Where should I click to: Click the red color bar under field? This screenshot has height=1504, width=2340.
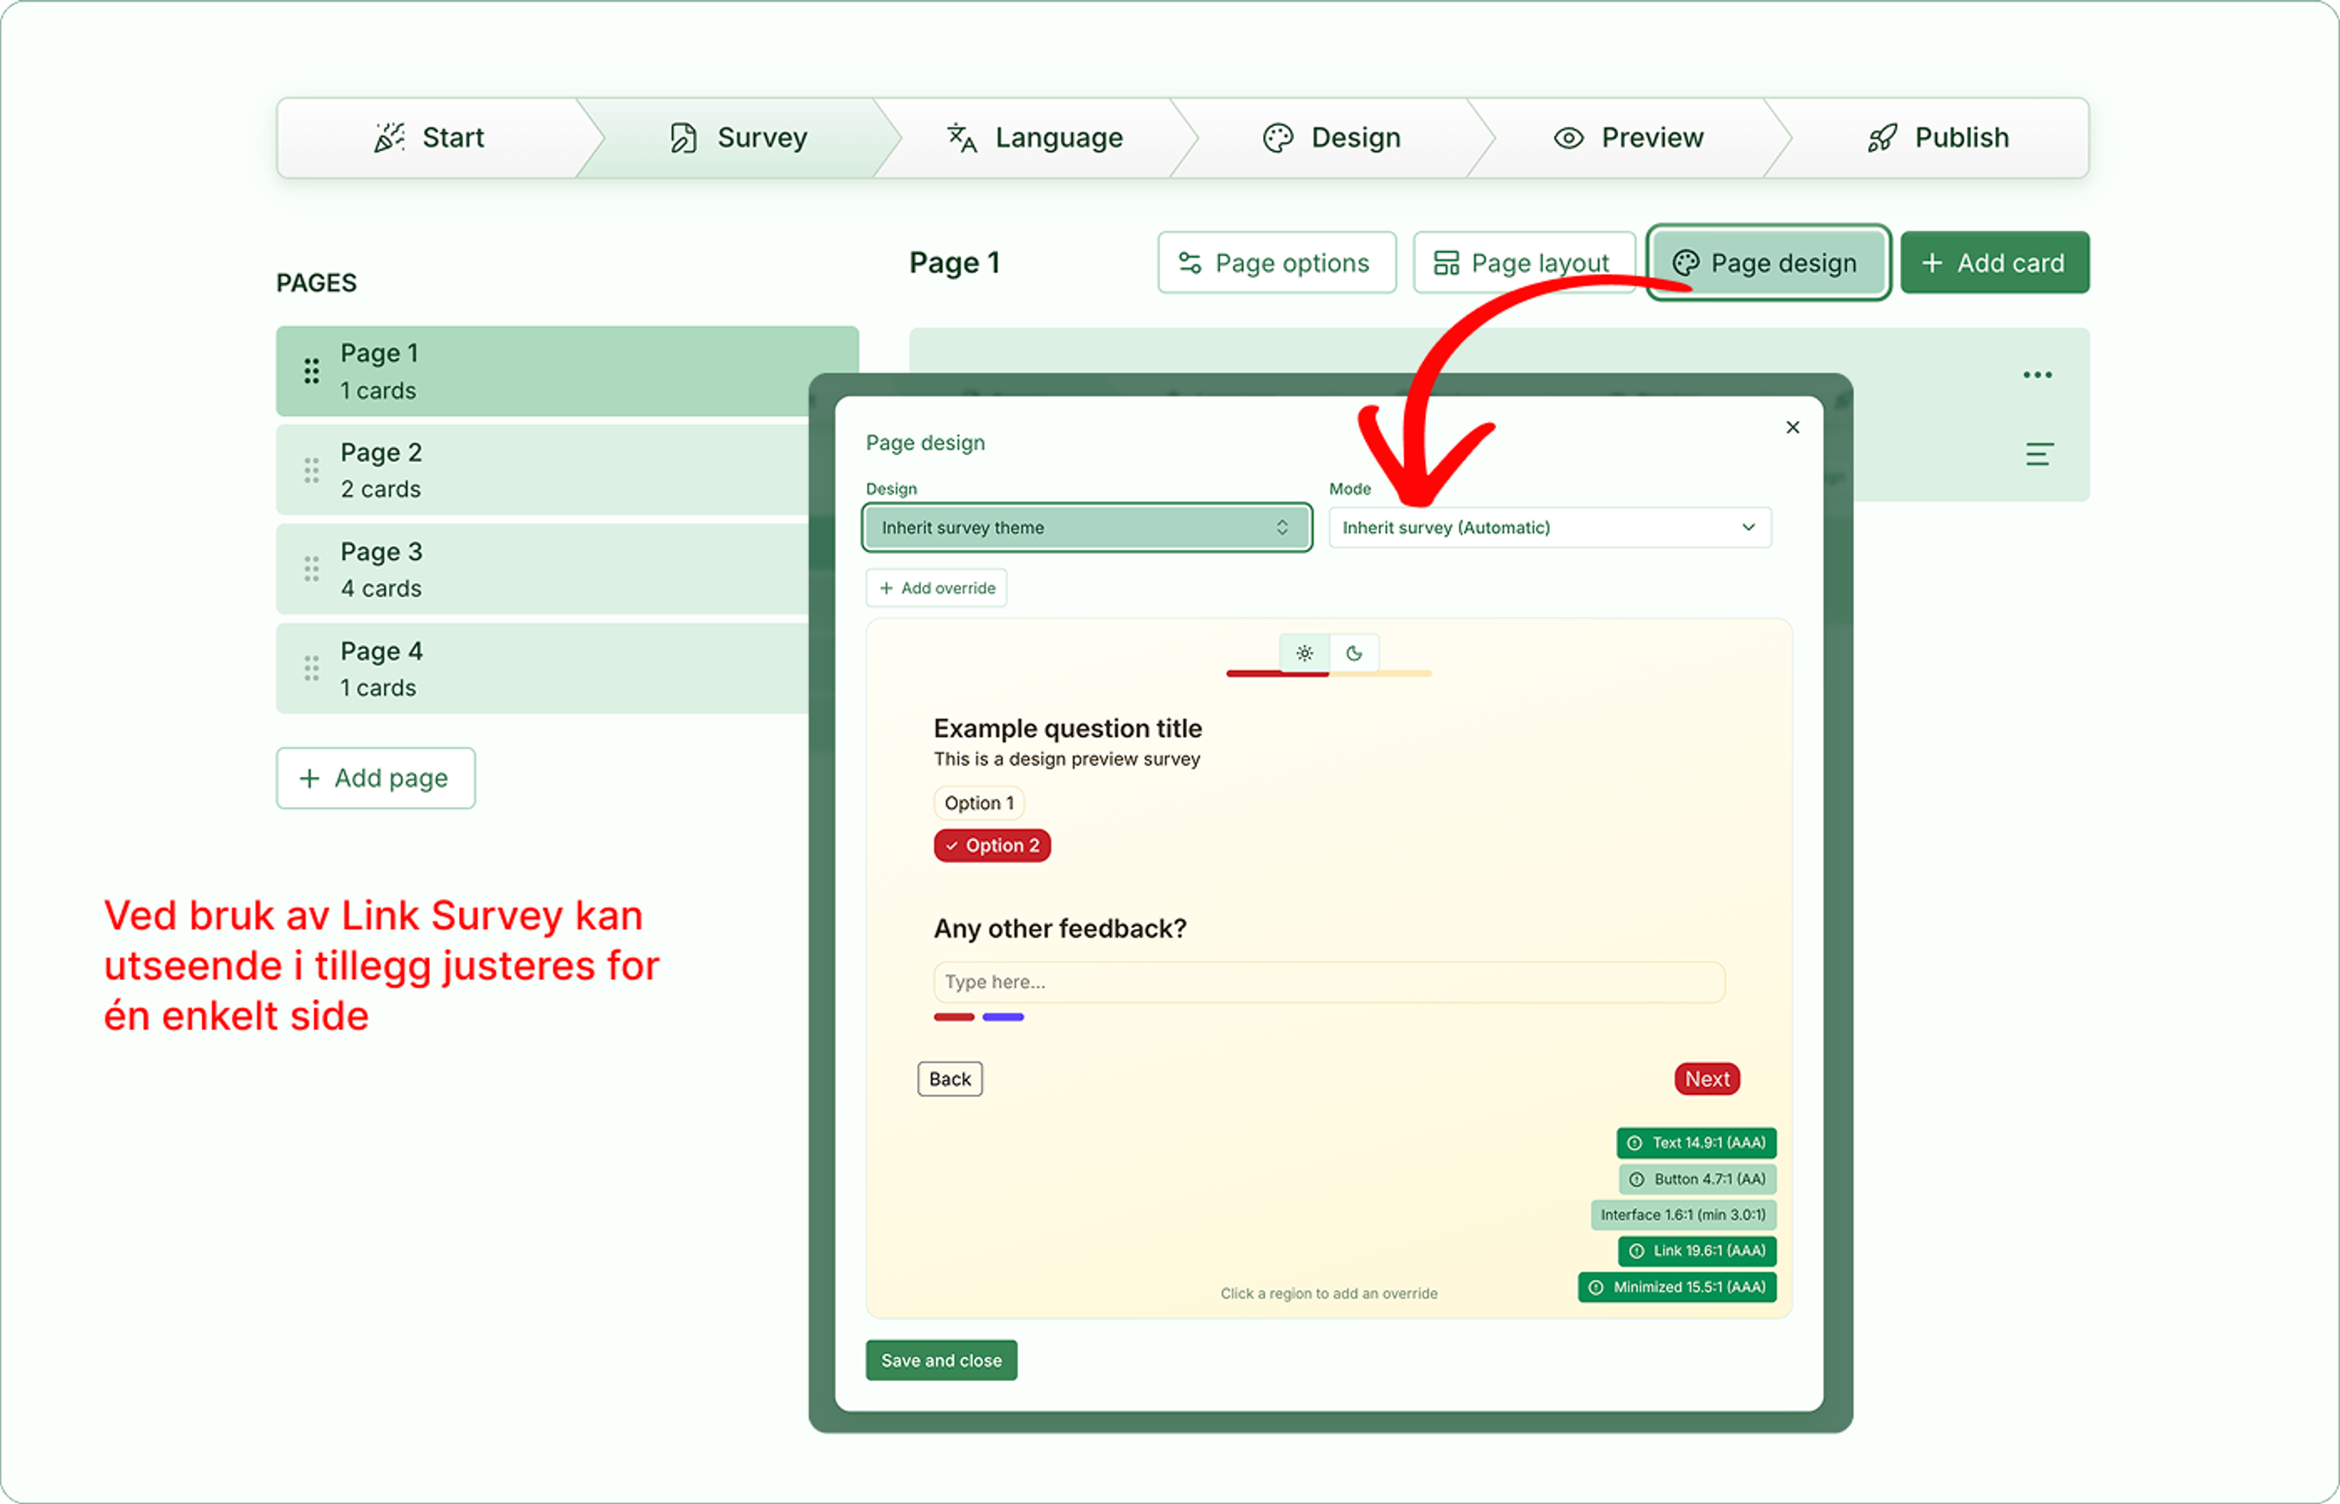[x=954, y=1018]
